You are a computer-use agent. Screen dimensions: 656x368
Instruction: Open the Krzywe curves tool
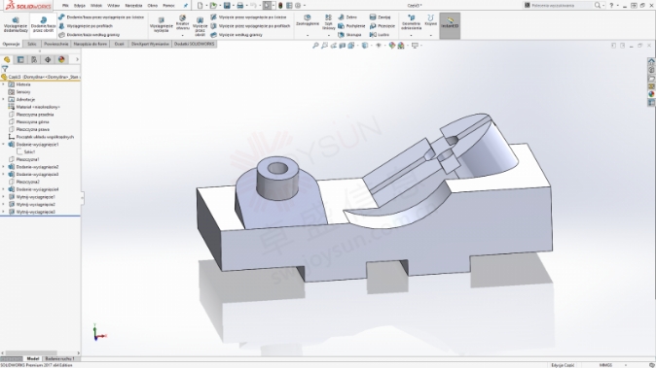[x=430, y=20]
